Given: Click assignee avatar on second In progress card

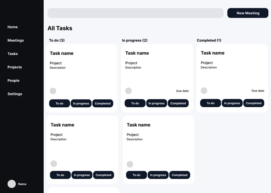Looking at the screenshot, I should pos(130,164).
